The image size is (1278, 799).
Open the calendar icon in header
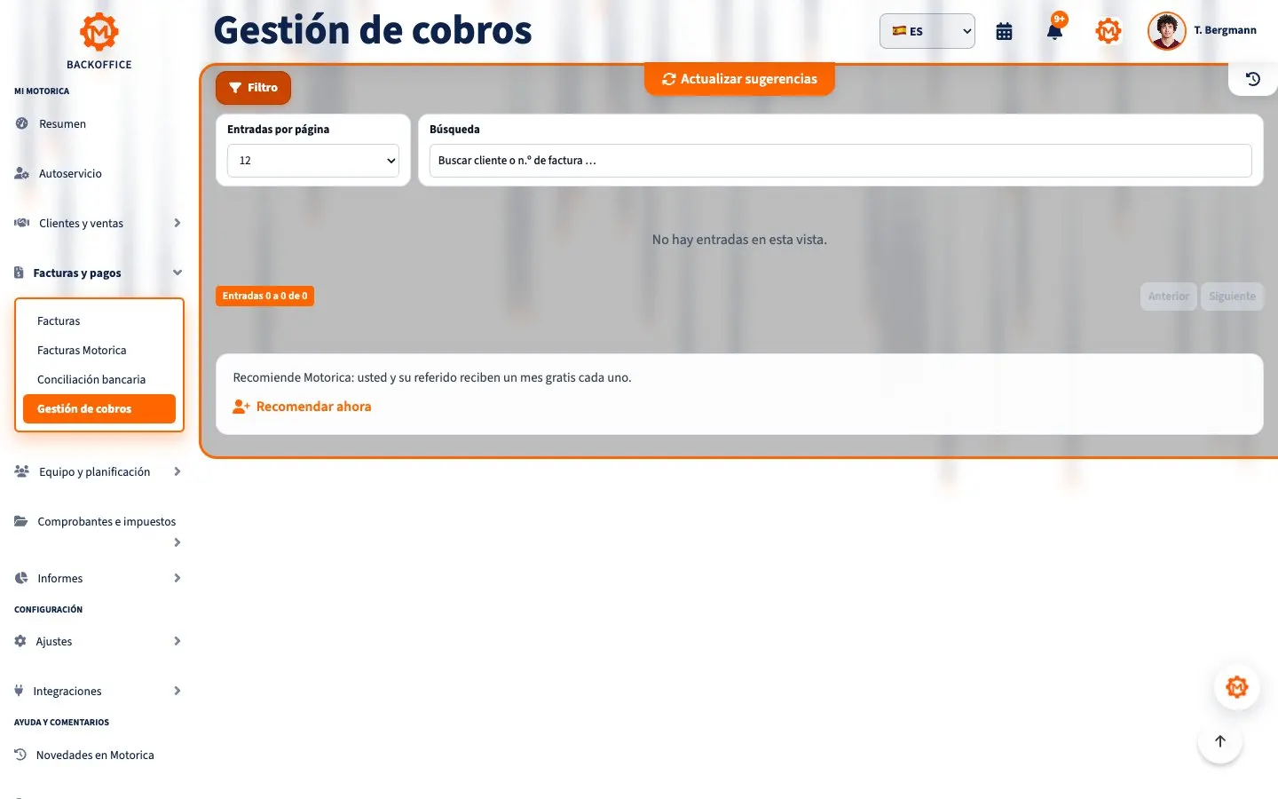[x=1004, y=31]
